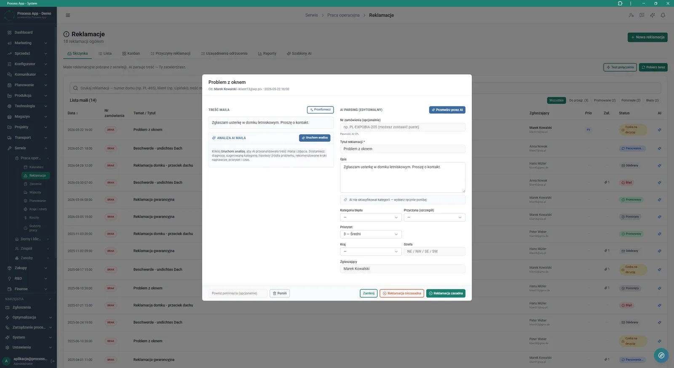Filter by Promowane (2)
The image size is (674, 368).
click(x=604, y=101)
